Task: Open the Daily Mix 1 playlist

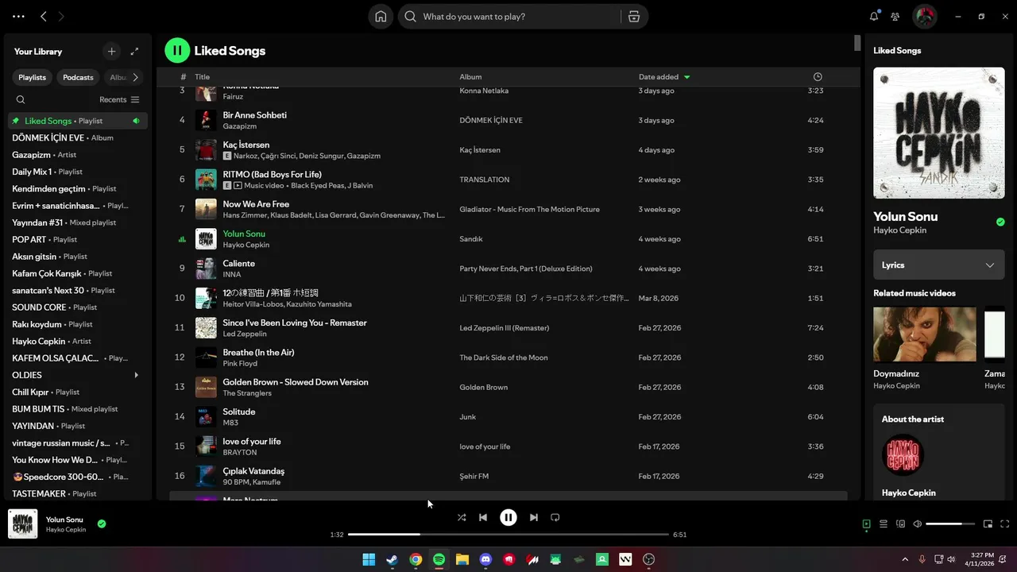Action: 77,172
